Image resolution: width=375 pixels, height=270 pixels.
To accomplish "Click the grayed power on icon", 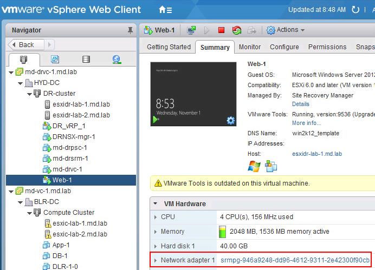I will tap(206, 30).
